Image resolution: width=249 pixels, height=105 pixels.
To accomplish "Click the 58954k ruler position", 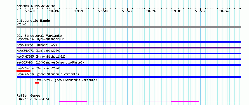I will [x=176, y=11].
